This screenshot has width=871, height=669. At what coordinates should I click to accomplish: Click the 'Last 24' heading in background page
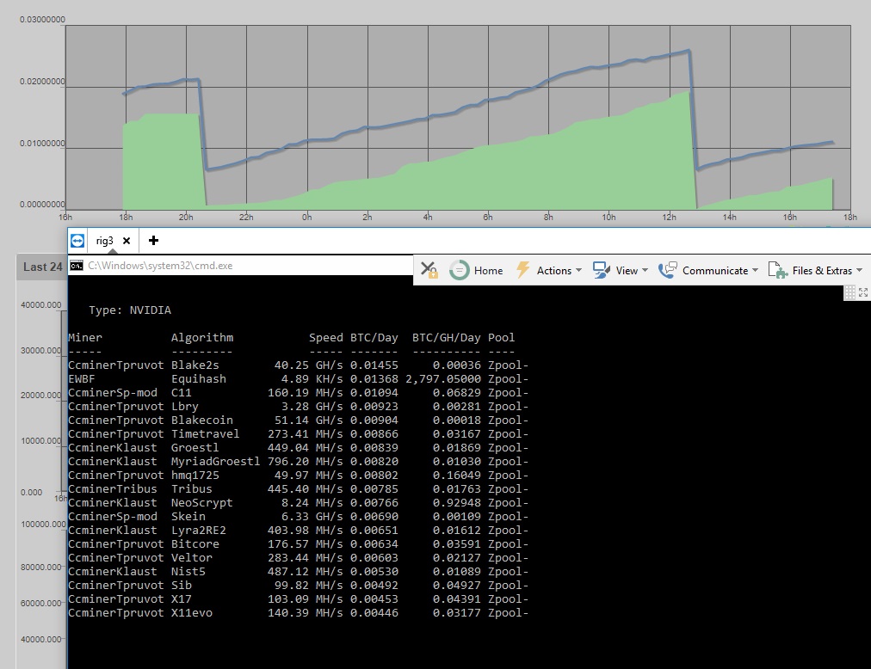point(43,267)
